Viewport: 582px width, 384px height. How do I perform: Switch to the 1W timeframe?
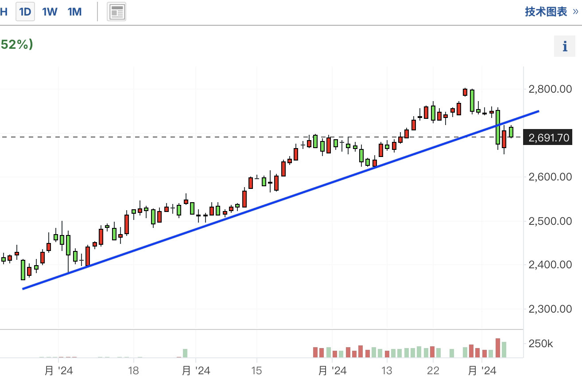pyautogui.click(x=50, y=12)
